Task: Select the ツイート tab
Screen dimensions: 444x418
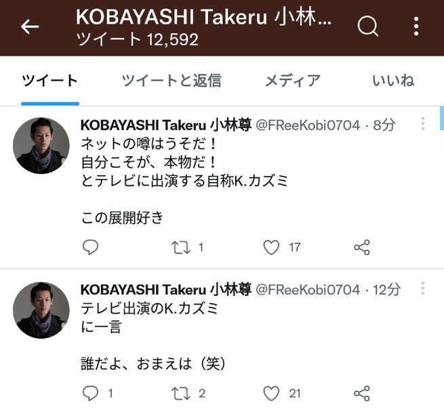Action: (x=49, y=81)
